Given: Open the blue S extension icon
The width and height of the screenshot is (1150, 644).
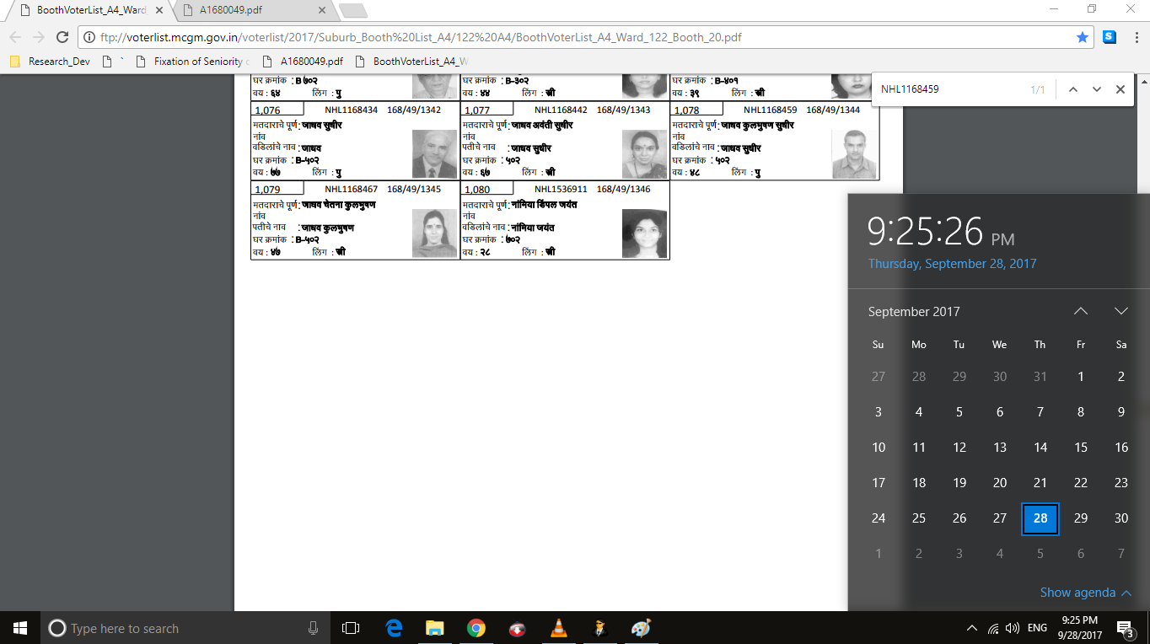Looking at the screenshot, I should pyautogui.click(x=1110, y=37).
